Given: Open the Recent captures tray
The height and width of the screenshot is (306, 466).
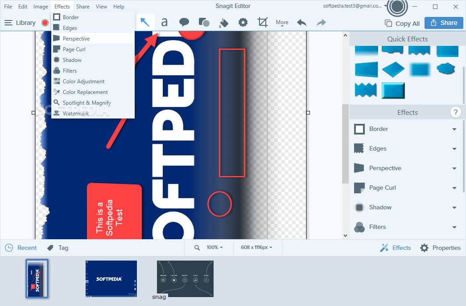Looking at the screenshot, I should coord(21,248).
